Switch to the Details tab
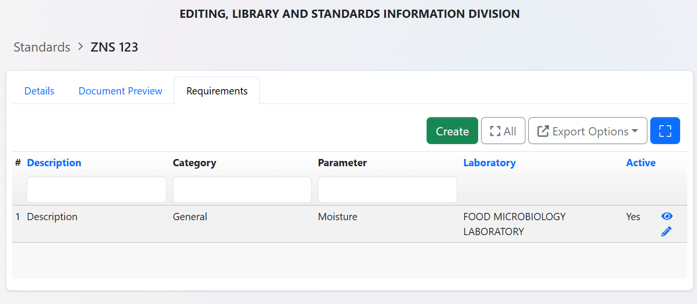This screenshot has height=304, width=697. tap(39, 91)
